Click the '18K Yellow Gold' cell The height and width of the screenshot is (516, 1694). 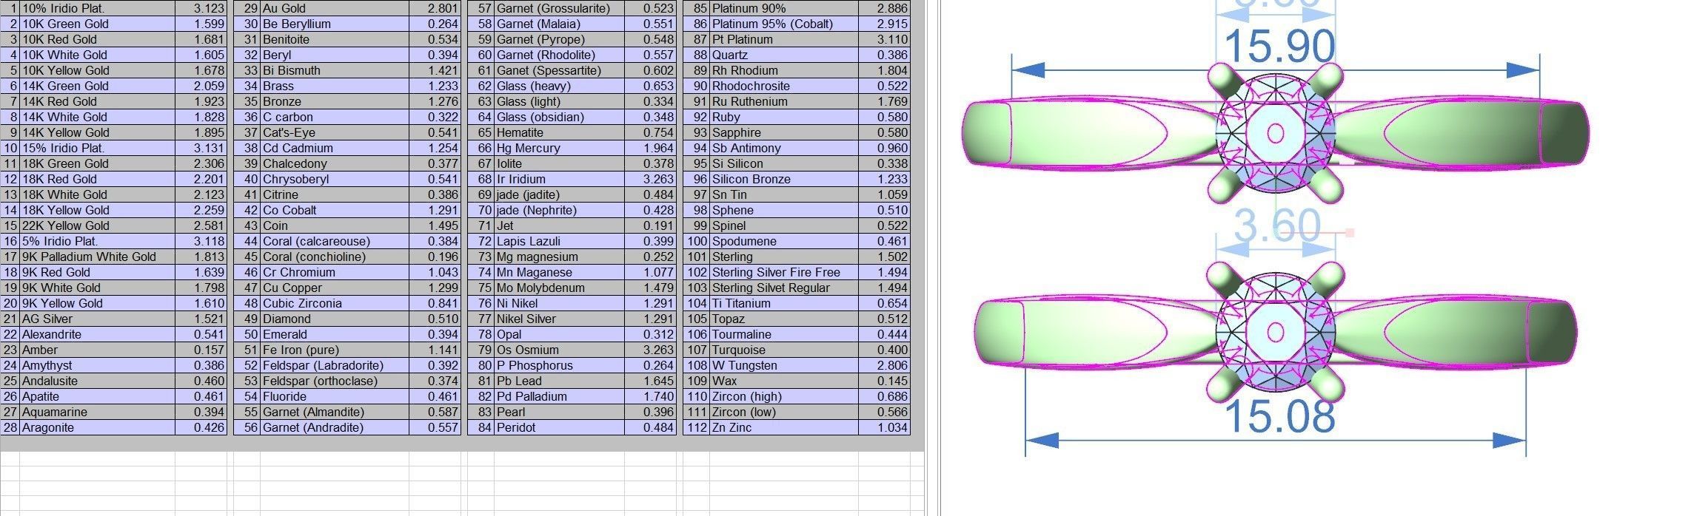click(97, 210)
